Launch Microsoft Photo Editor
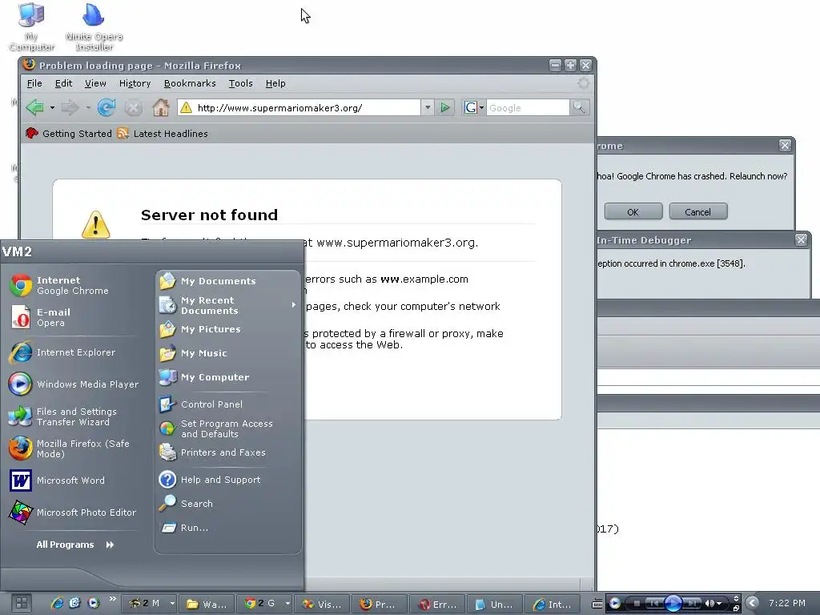Screen dimensions: 820x615 click(73, 512)
